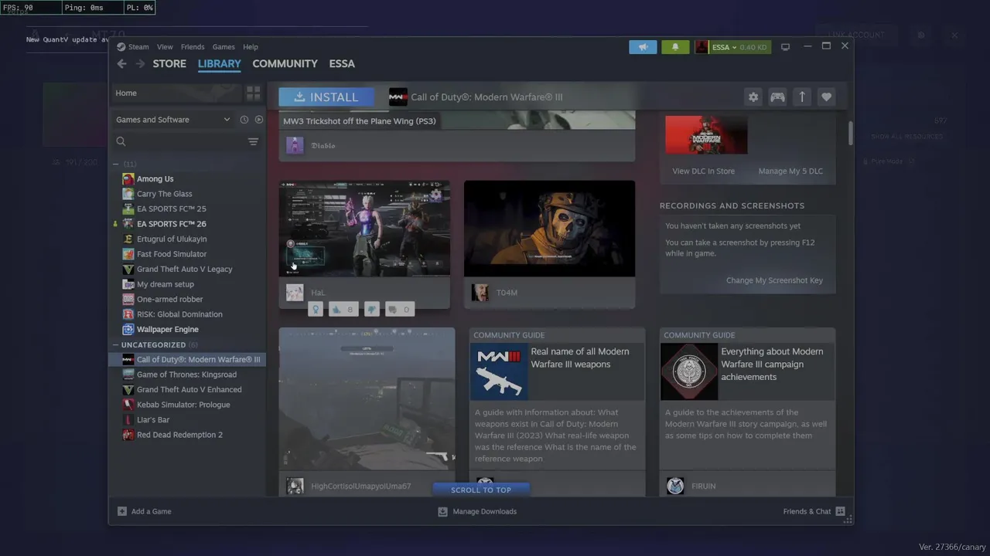Switch to collections grid view icon
Image resolution: width=990 pixels, height=556 pixels.
[x=254, y=93]
